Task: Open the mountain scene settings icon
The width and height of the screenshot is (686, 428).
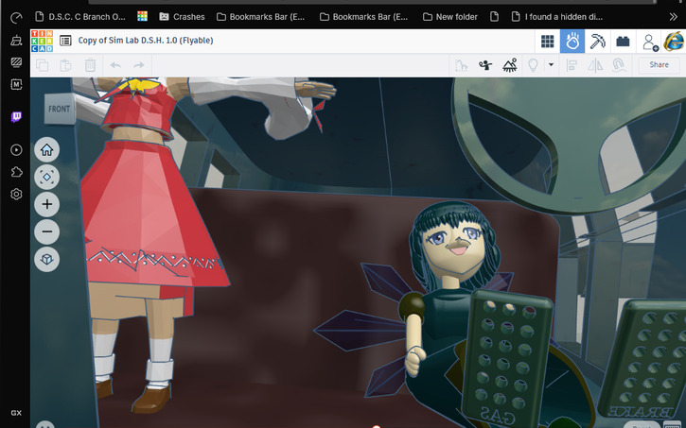Action: [510, 65]
